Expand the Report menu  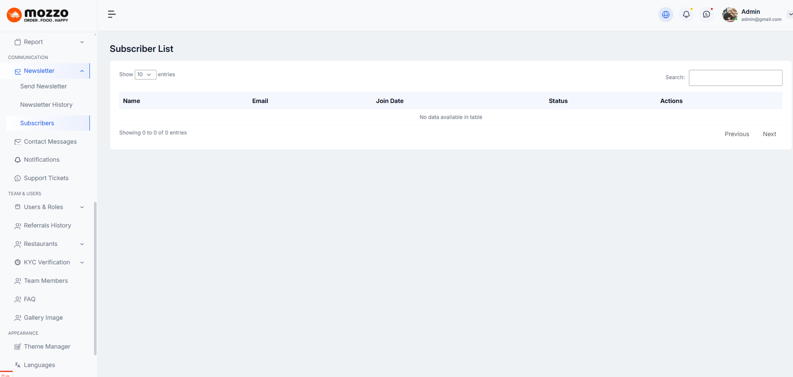pyautogui.click(x=82, y=43)
